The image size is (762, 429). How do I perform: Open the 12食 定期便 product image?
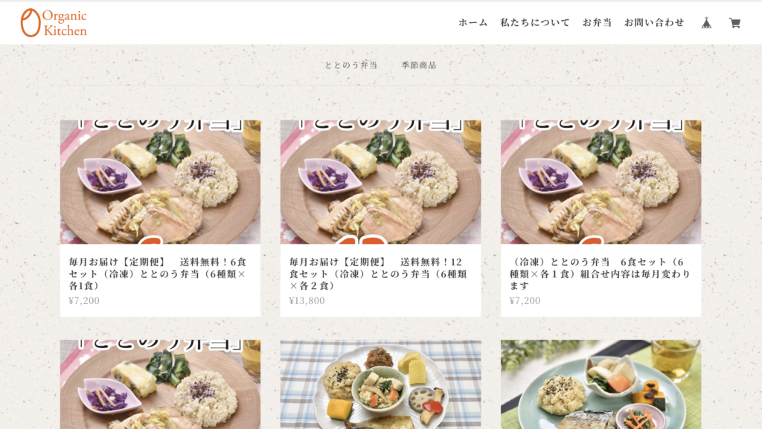click(380, 182)
